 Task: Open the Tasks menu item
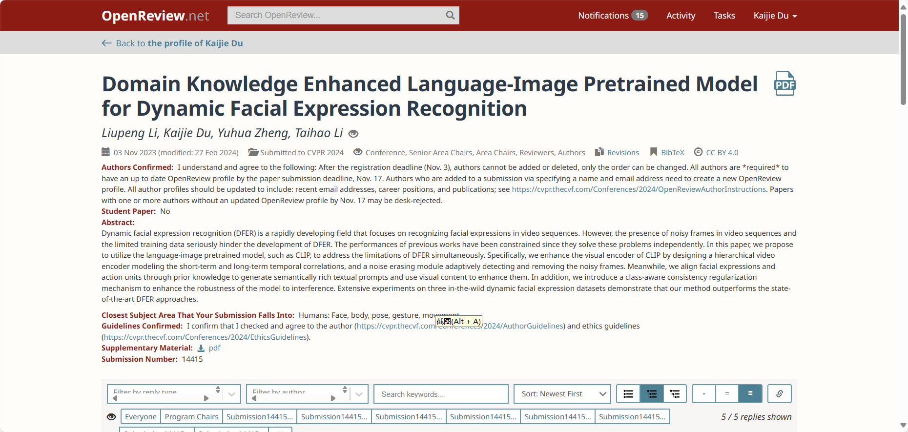coord(724,16)
